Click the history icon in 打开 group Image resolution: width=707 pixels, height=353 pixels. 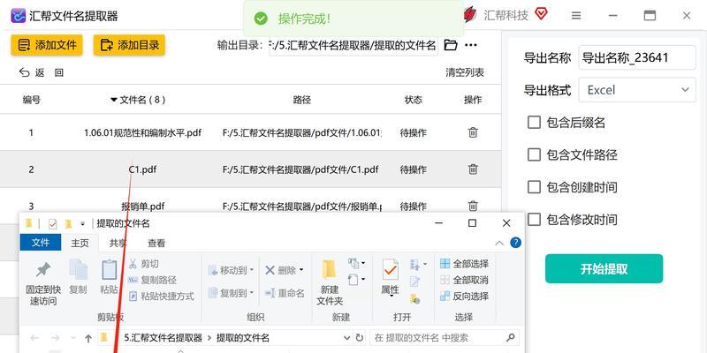(x=414, y=298)
